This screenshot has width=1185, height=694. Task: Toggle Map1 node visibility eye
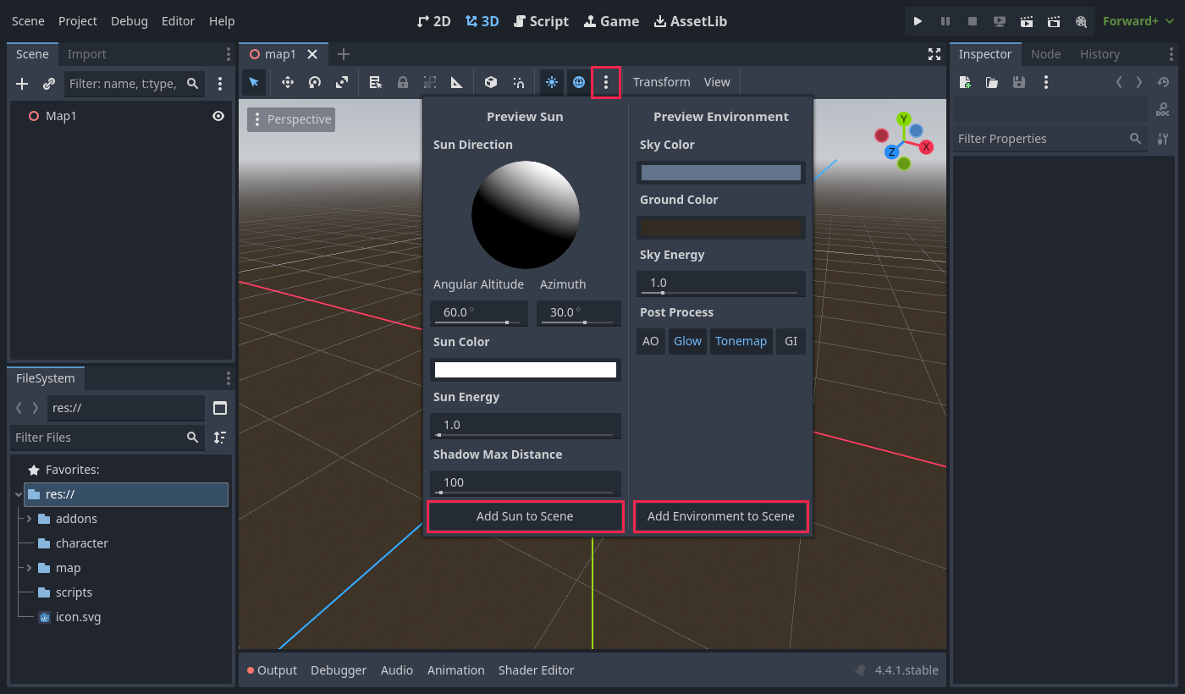pyautogui.click(x=218, y=116)
